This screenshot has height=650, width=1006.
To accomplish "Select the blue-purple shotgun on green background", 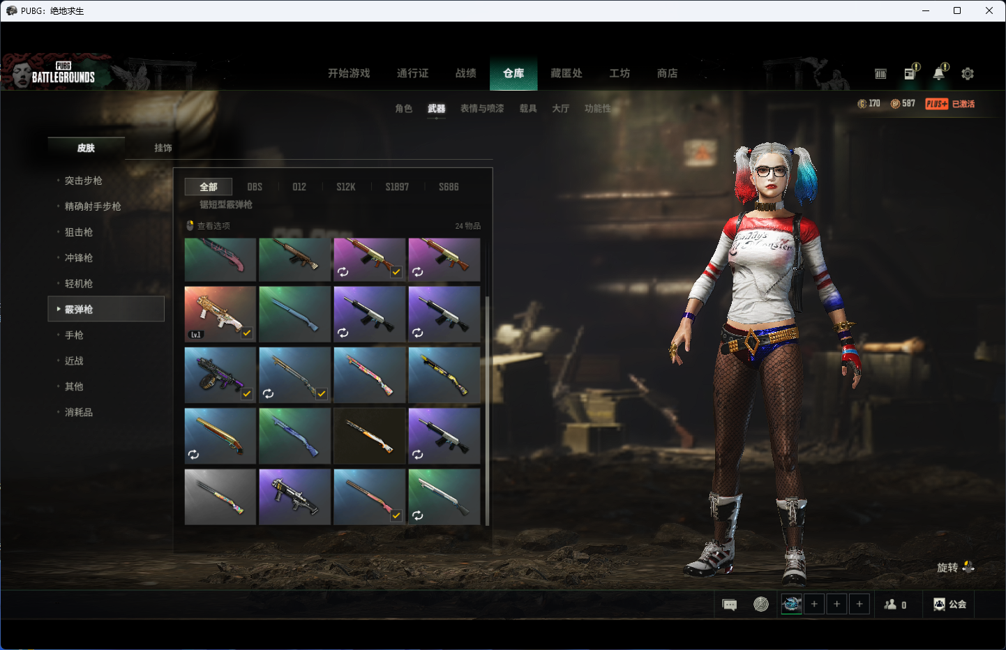I will [295, 436].
